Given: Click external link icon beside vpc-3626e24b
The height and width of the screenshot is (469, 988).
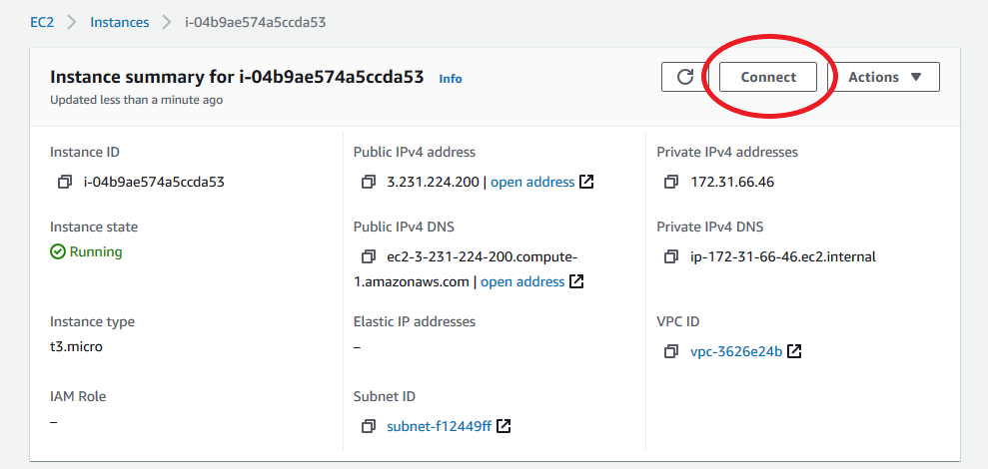Looking at the screenshot, I should [x=794, y=352].
